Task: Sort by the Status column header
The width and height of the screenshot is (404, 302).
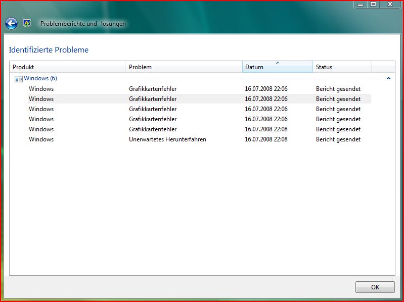Action: click(342, 67)
